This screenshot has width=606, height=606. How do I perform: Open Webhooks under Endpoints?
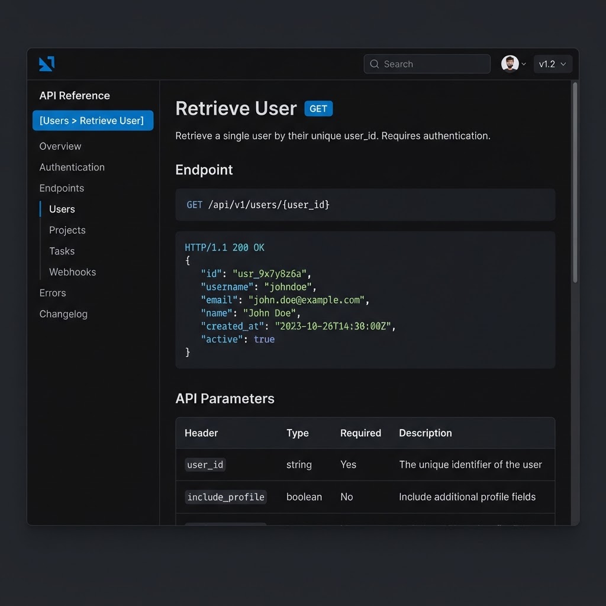coord(73,272)
